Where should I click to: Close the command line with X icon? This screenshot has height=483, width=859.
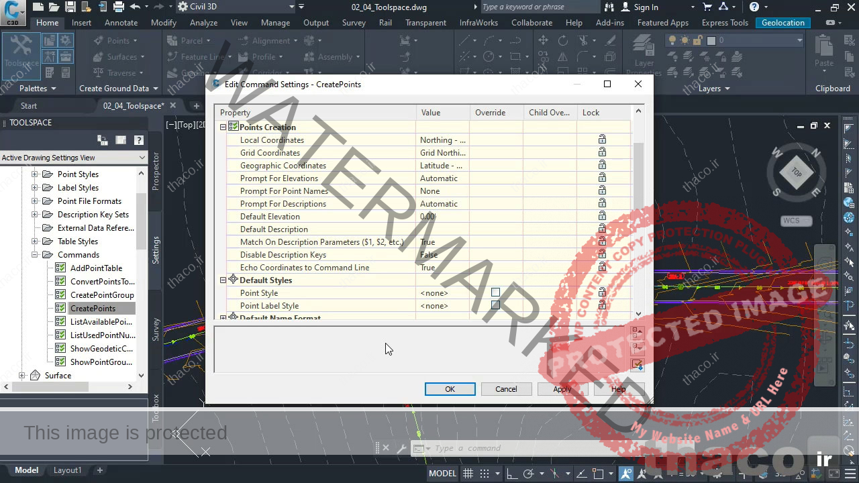click(x=385, y=448)
